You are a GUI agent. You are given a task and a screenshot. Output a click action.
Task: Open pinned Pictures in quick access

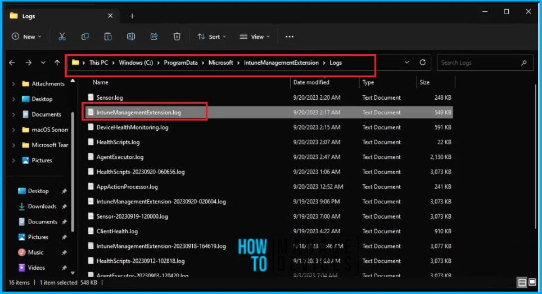(x=38, y=237)
